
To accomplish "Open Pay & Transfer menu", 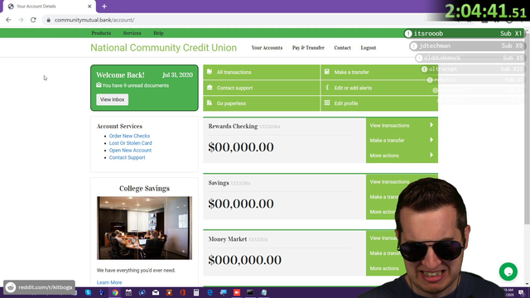I will pyautogui.click(x=308, y=48).
